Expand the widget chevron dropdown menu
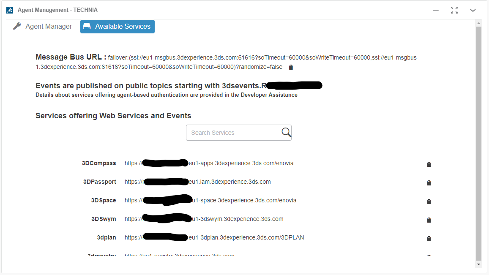The height and width of the screenshot is (275, 489). [x=473, y=10]
